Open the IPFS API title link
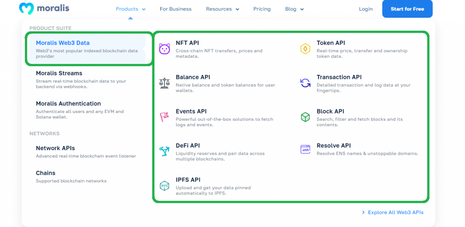This screenshot has width=465, height=227. pyautogui.click(x=188, y=180)
